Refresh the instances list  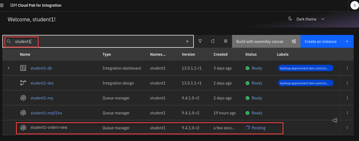tap(213, 41)
